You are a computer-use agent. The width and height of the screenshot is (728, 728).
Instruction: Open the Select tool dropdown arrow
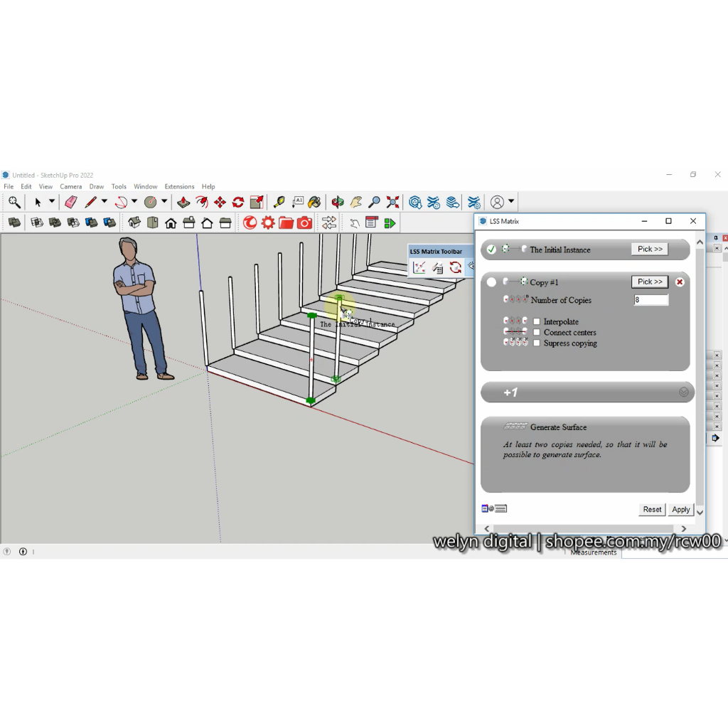pos(52,202)
